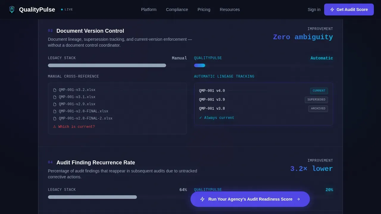
Task: Select the QMP-001 v4.0 row
Action: pyautogui.click(x=263, y=91)
